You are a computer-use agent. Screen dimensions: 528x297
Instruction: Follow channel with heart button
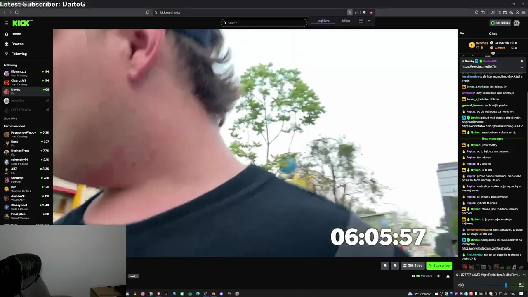pos(395,266)
